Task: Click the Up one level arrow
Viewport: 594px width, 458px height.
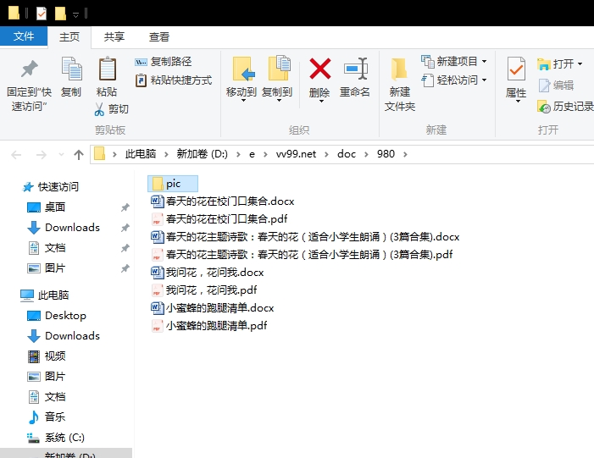Action: point(79,154)
